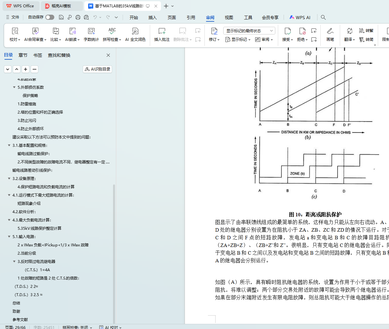The width and height of the screenshot is (389, 329).
Task: Click the 修订 track changes icon
Action: click(x=214, y=31)
